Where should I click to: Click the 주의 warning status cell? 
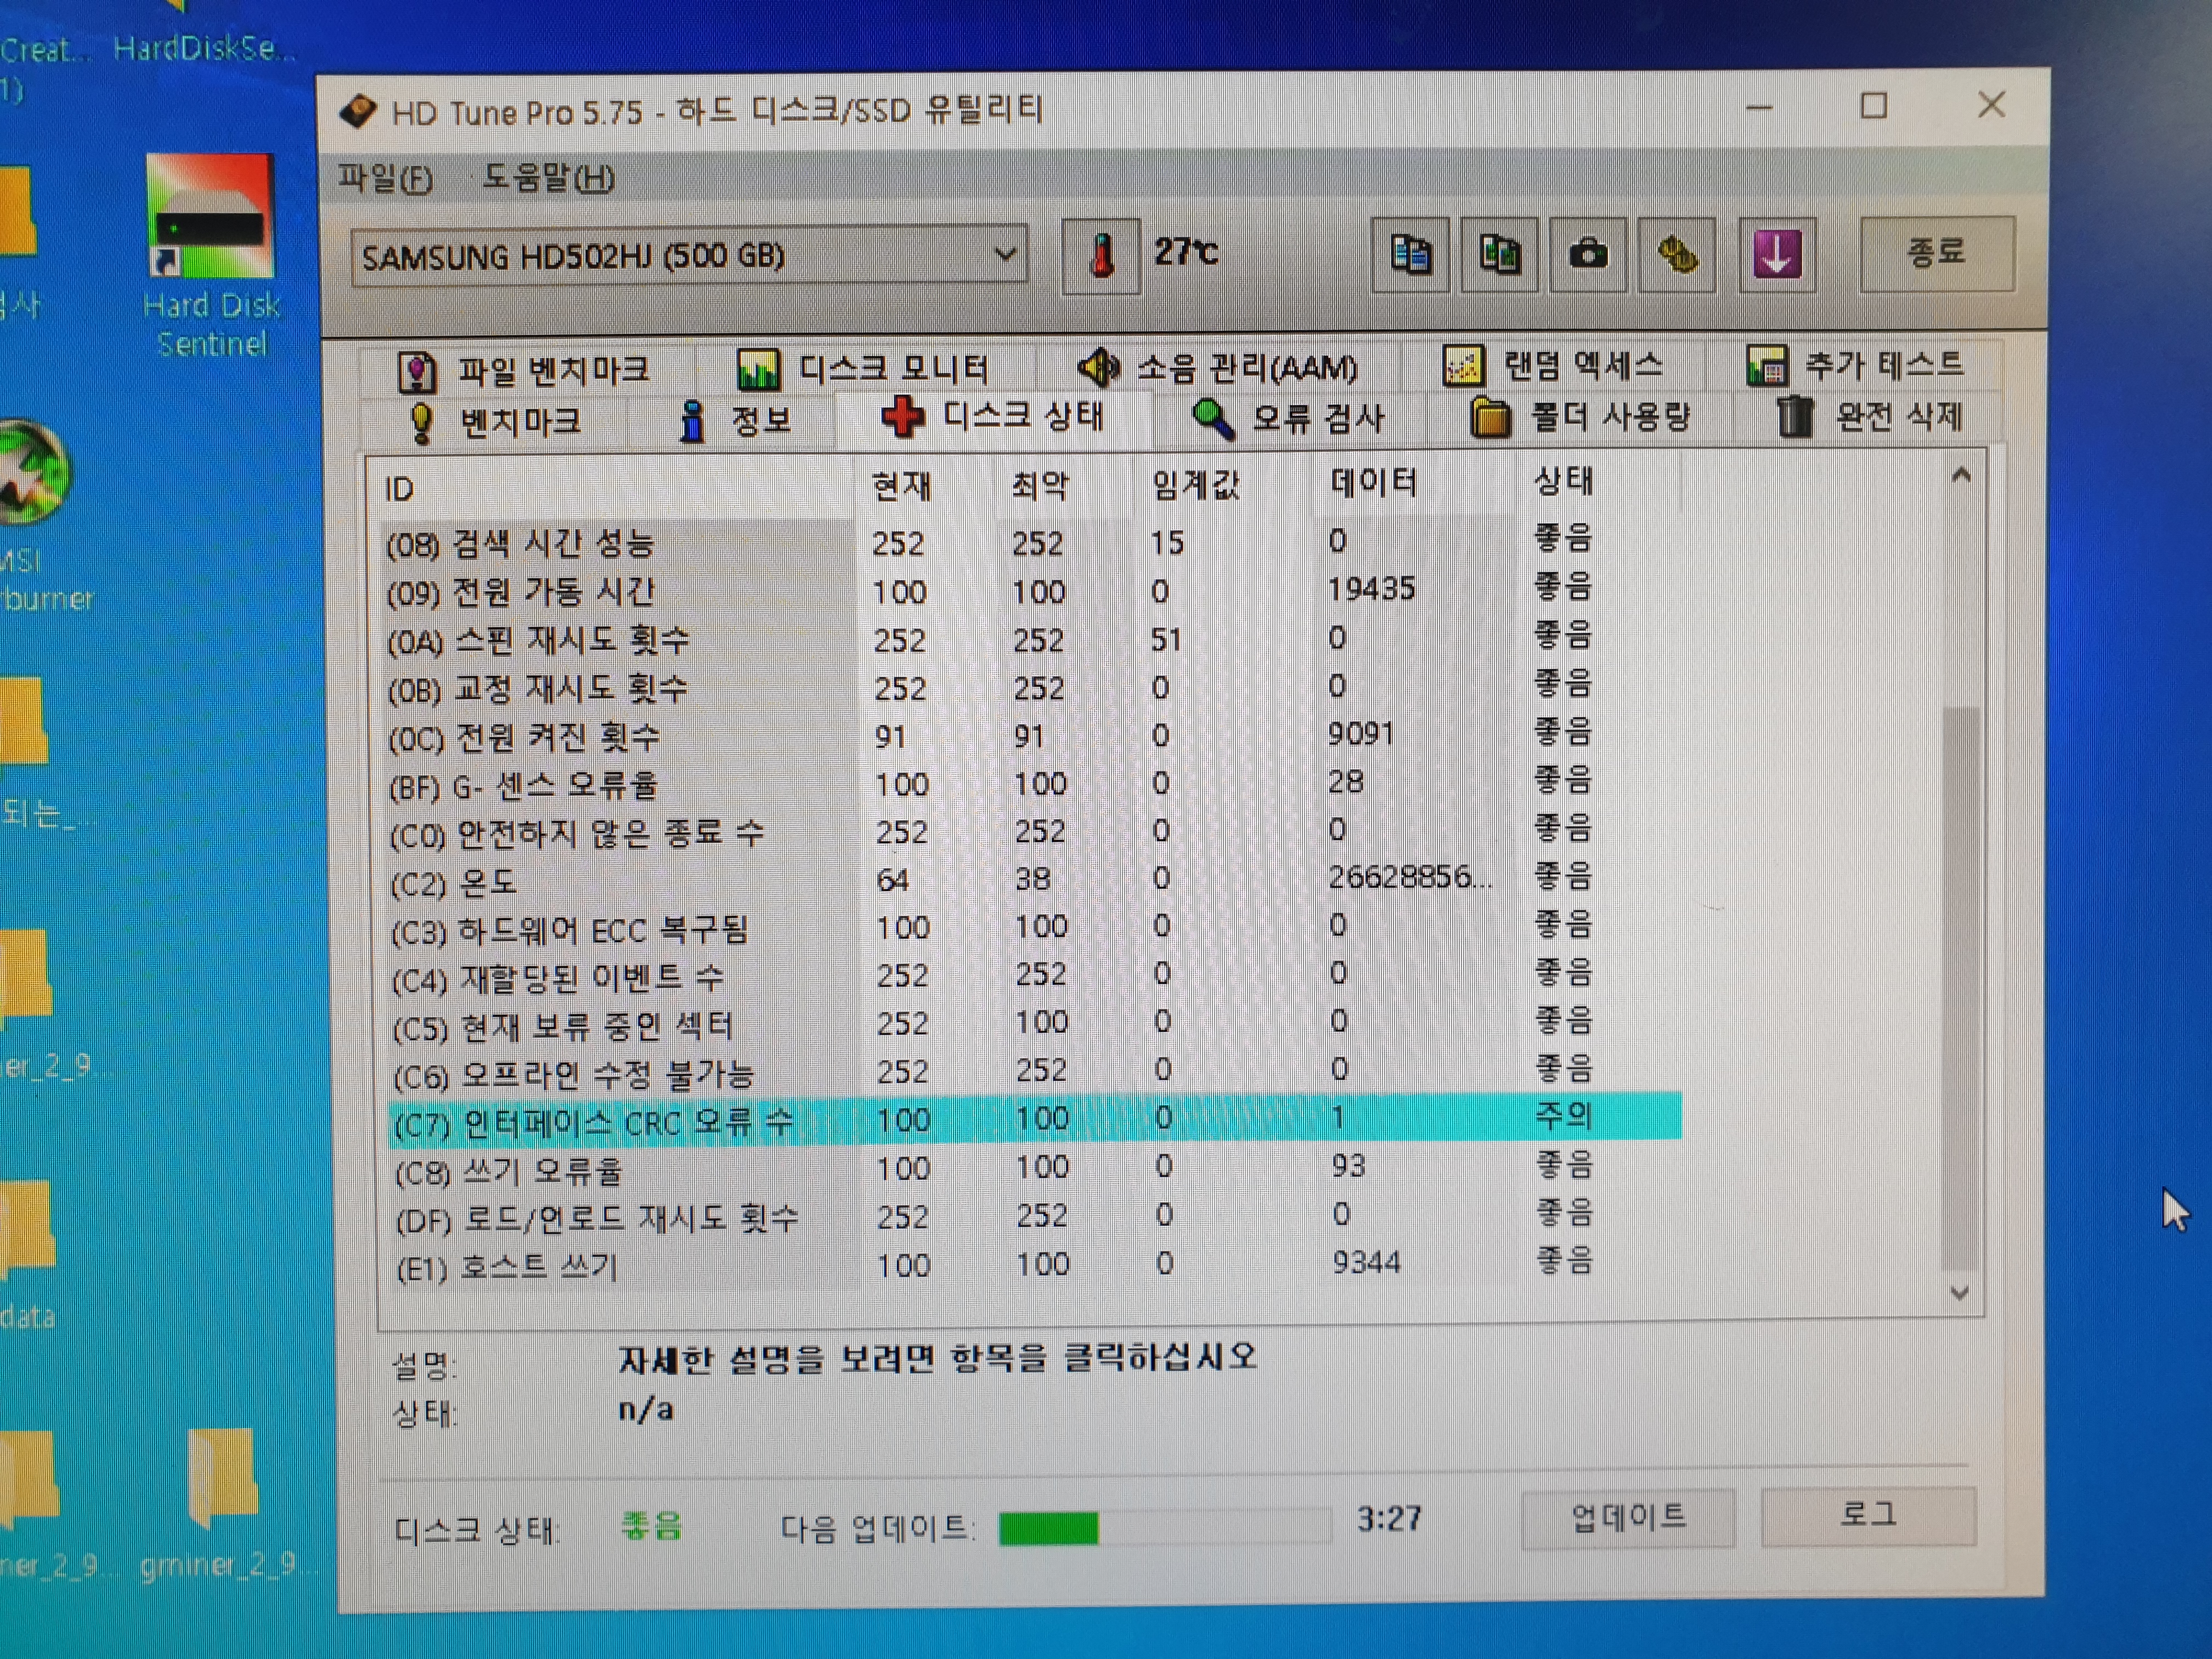(x=1564, y=1115)
